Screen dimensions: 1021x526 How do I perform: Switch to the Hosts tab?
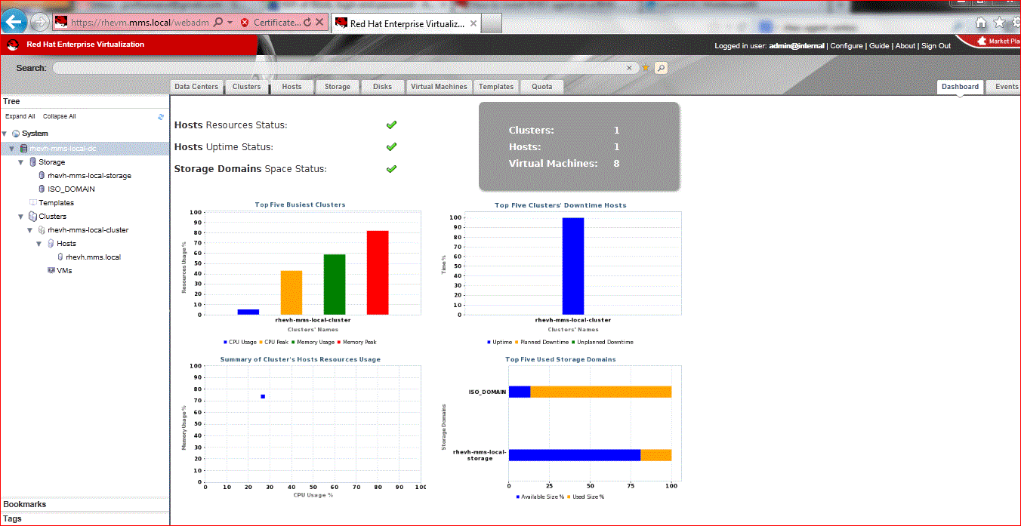pyautogui.click(x=292, y=87)
